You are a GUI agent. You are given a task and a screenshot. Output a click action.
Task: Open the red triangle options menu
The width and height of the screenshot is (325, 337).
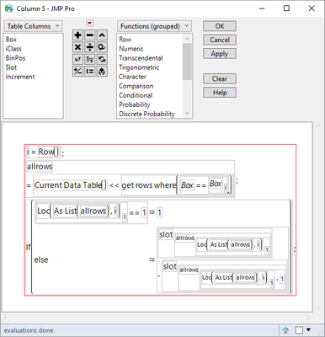[90, 23]
